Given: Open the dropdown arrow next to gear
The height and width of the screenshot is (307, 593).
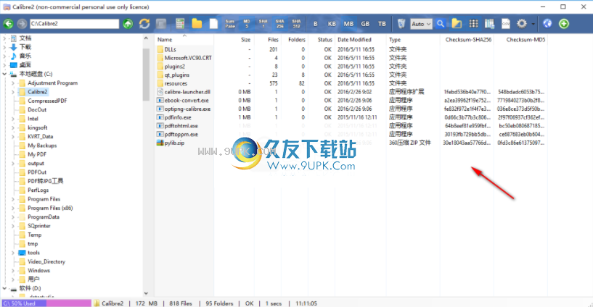Looking at the screenshot, I should click(x=533, y=24).
